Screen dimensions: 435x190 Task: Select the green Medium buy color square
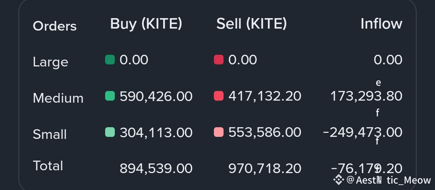coord(110,96)
